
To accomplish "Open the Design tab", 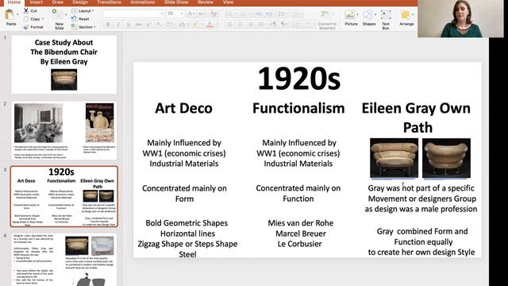I will tap(80, 2).
